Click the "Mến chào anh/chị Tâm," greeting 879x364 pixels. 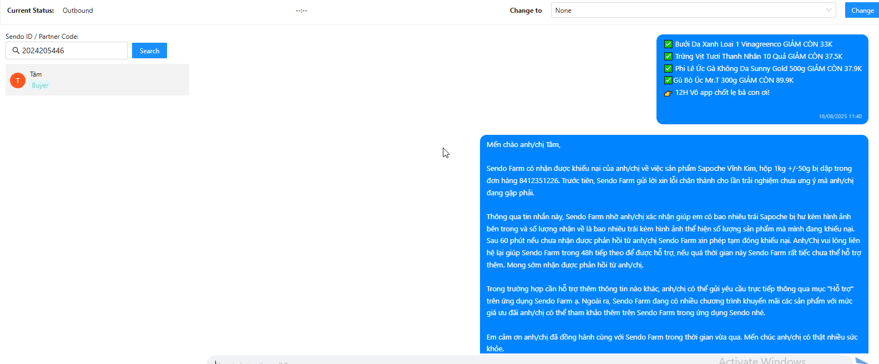pos(523,144)
